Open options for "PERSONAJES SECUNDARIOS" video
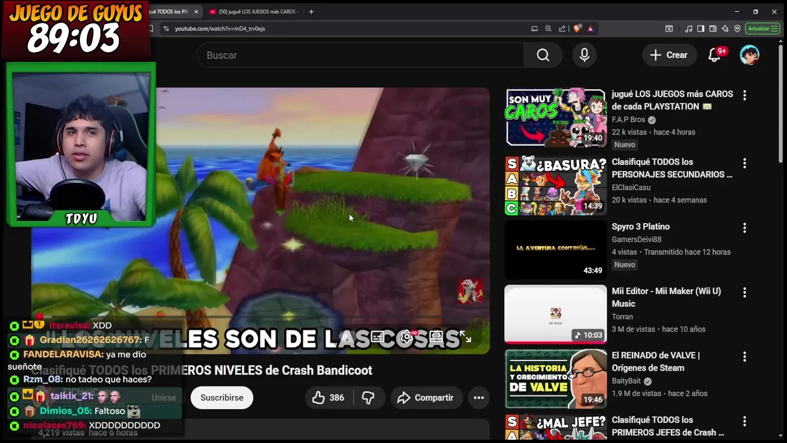The width and height of the screenshot is (787, 443). tap(745, 163)
